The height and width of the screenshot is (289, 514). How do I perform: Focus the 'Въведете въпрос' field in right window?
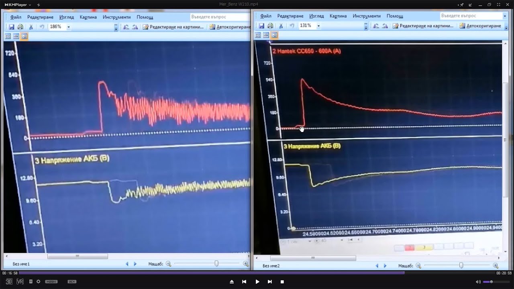pos(471,16)
